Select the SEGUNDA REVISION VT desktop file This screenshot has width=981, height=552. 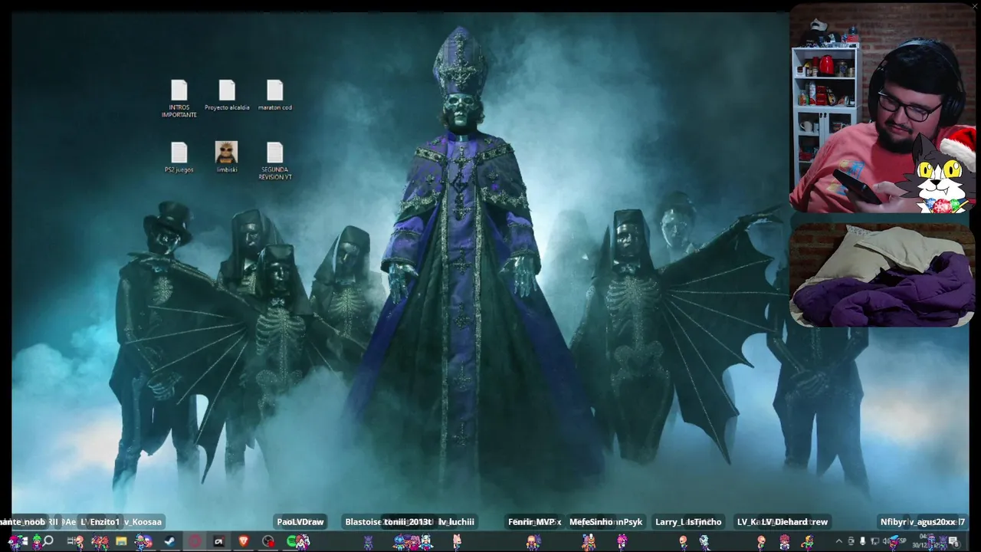(275, 161)
